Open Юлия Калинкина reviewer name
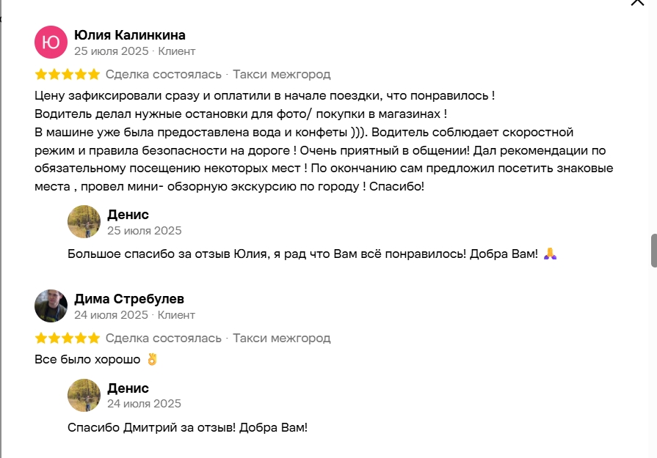 point(130,35)
